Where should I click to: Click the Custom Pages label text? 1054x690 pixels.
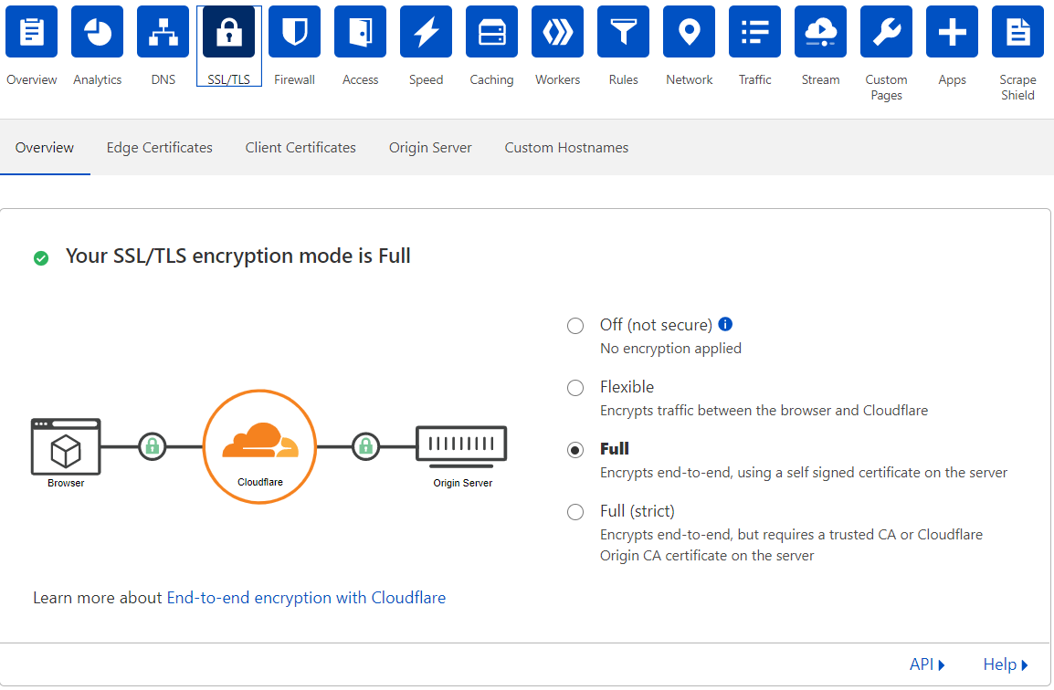pos(887,88)
